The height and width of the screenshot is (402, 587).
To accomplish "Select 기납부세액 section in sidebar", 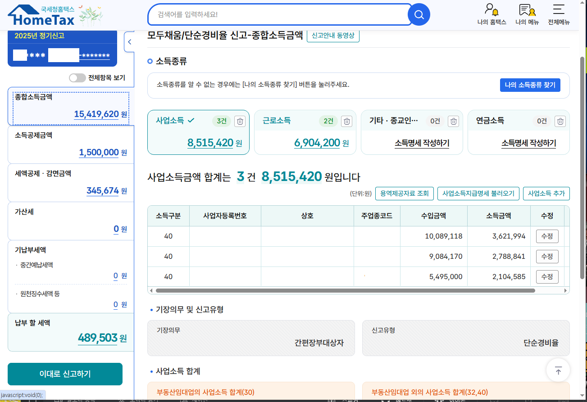I will pos(71,276).
